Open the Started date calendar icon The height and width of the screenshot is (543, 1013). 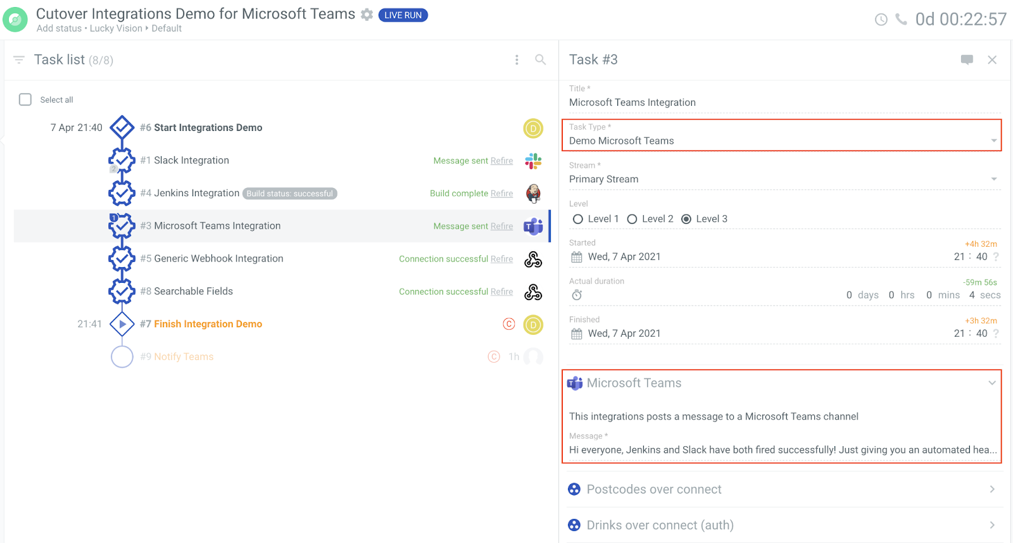click(x=576, y=257)
